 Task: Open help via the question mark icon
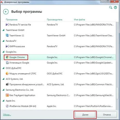(x=115, y=7)
